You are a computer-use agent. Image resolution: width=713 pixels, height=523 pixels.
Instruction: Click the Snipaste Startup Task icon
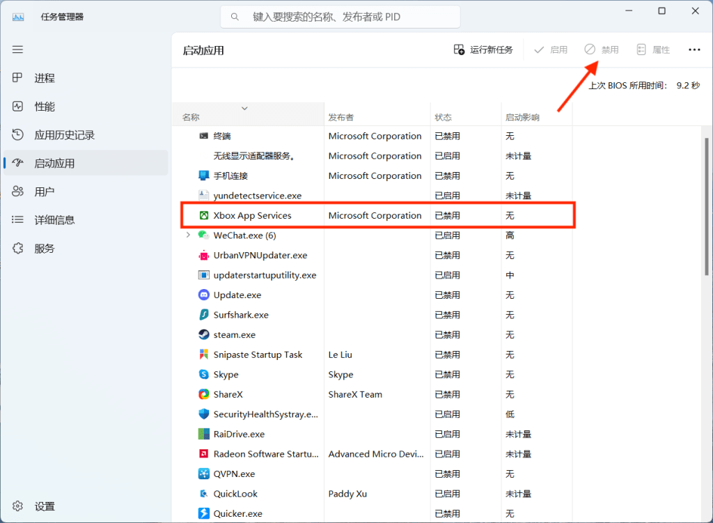(204, 354)
